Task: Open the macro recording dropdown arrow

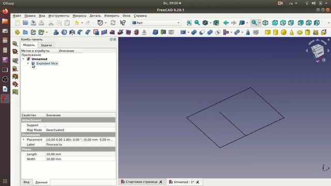Action: pyautogui.click(x=106, y=23)
